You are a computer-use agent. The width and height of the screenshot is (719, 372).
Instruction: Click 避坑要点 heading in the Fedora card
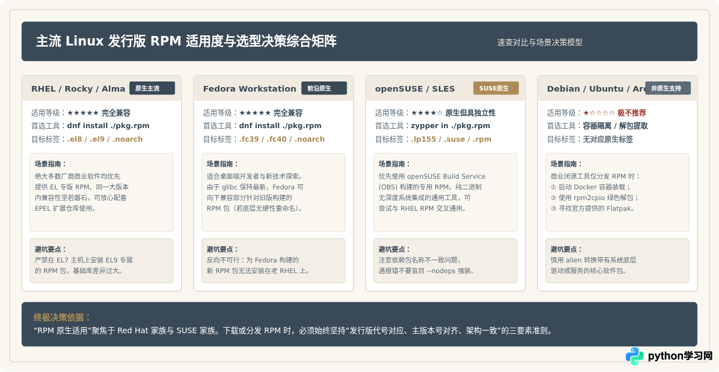222,249
